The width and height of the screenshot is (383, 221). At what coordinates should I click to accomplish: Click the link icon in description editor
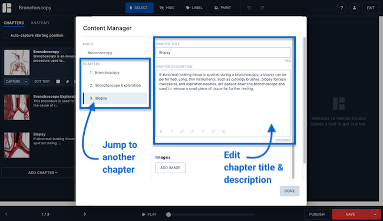(181, 131)
